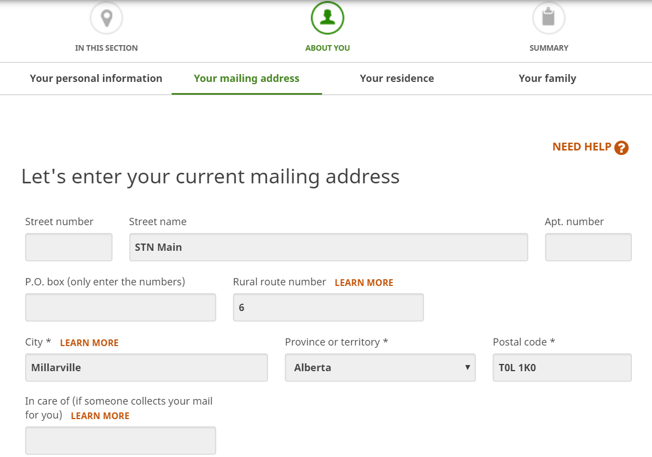Click the In care of input field
The height and width of the screenshot is (457, 652).
coord(120,440)
